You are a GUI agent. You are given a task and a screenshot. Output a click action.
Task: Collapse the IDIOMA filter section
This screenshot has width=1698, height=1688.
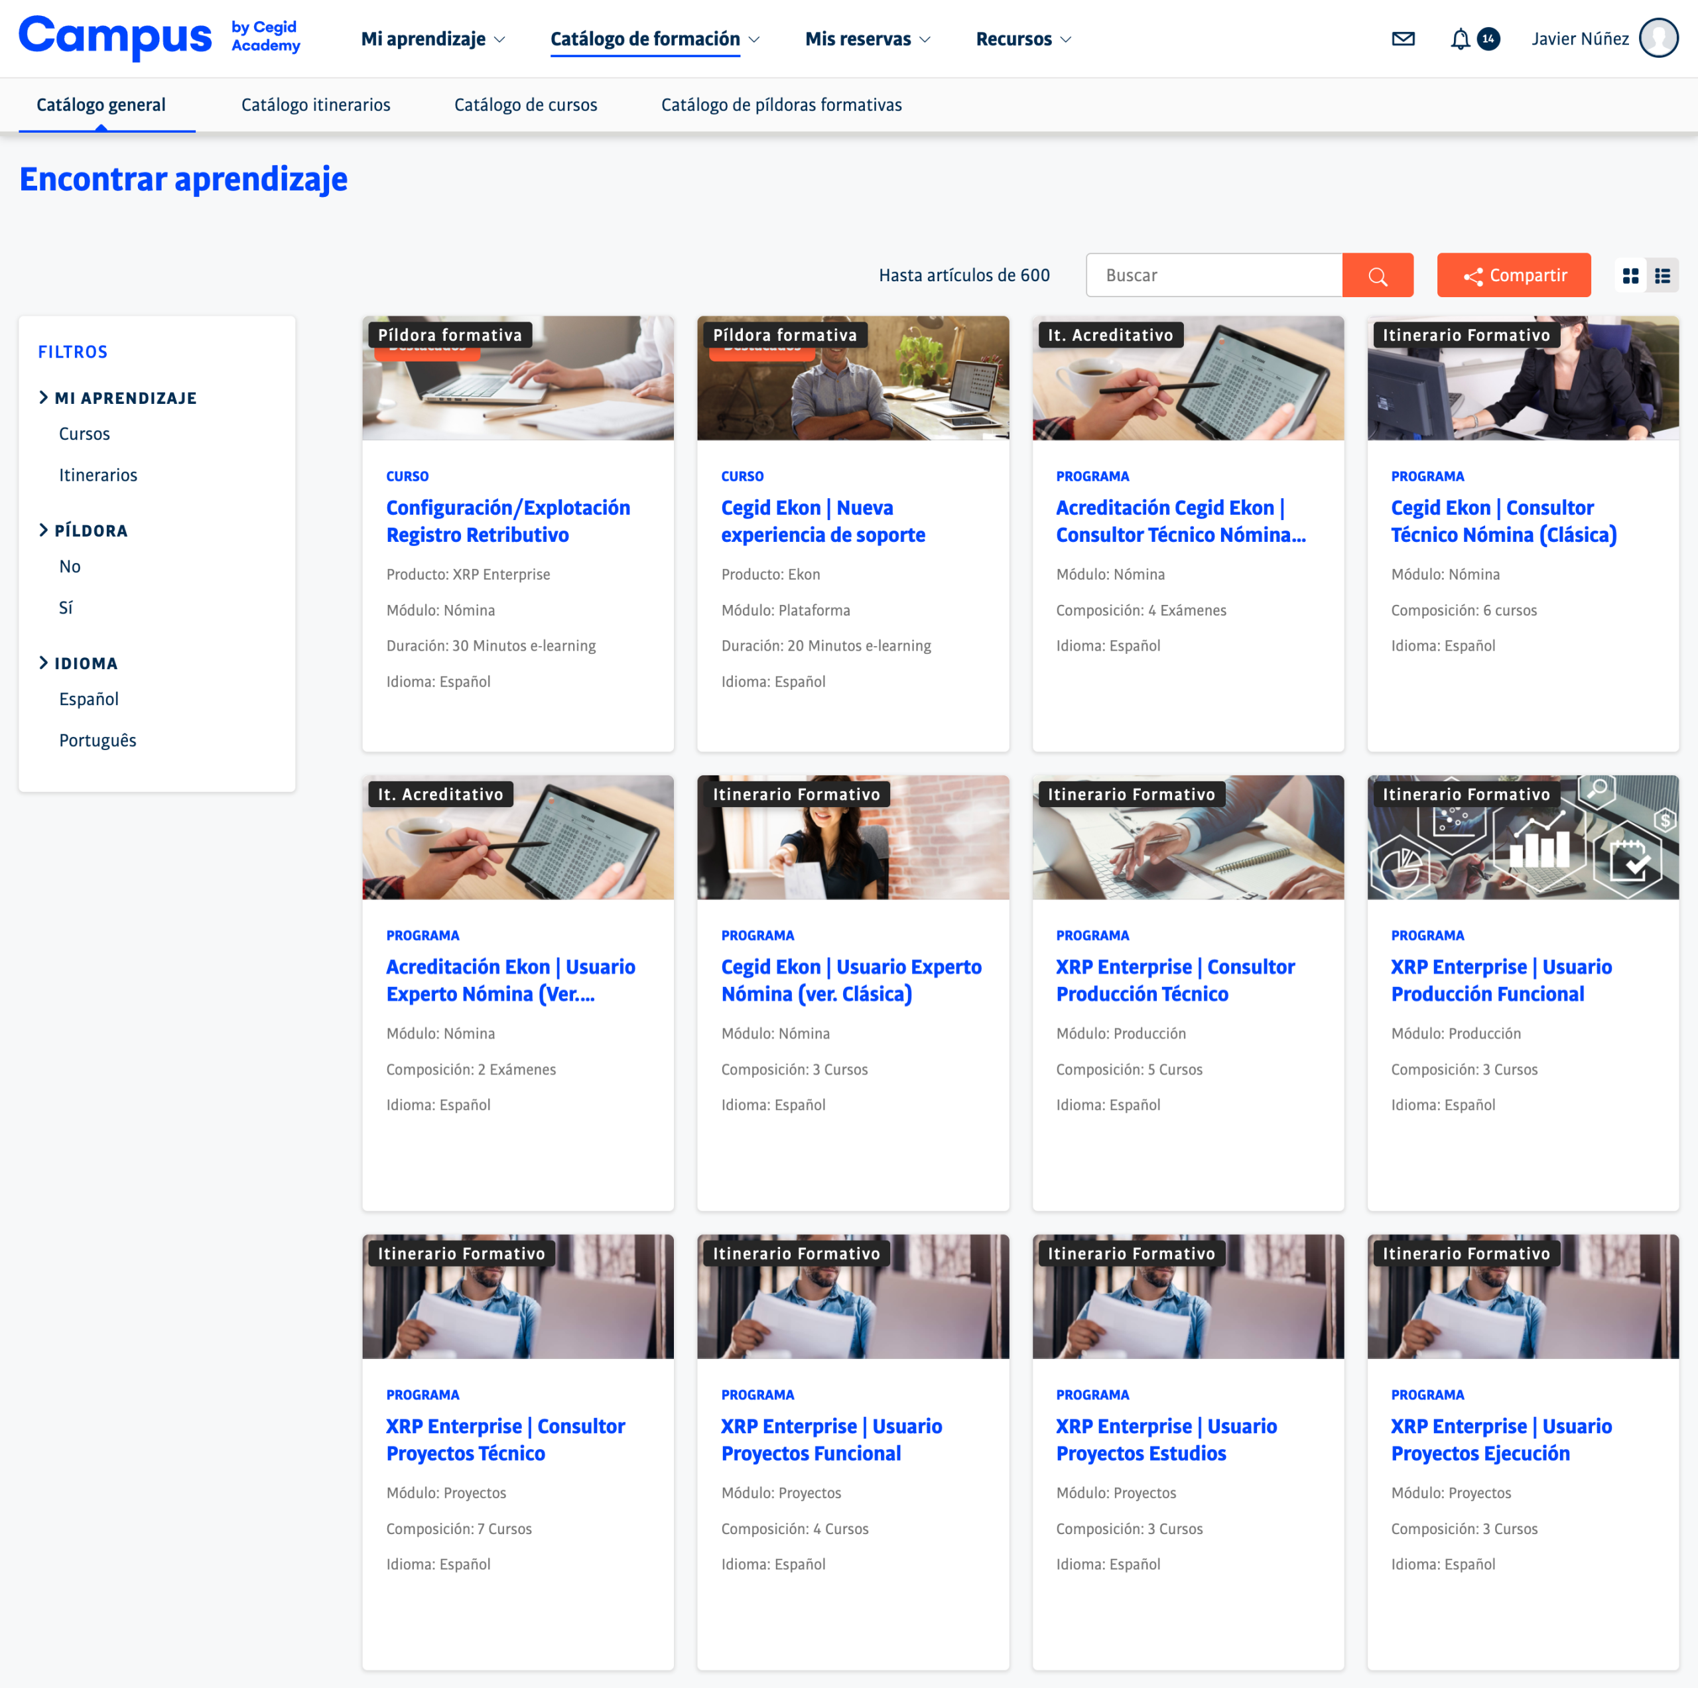tap(78, 663)
